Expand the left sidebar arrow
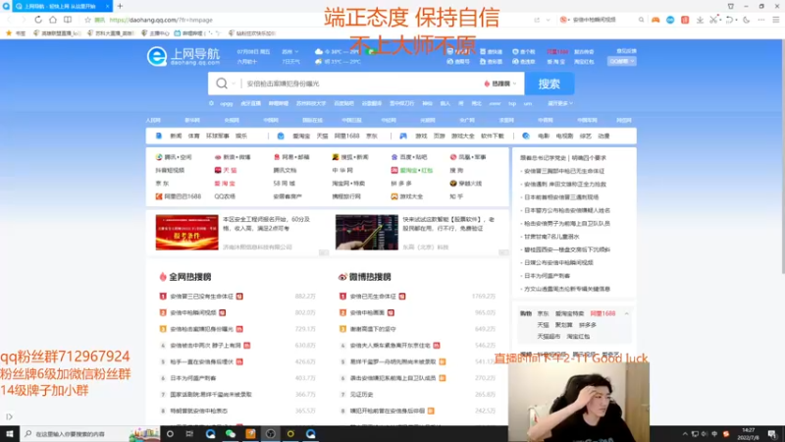Screen dimensions: 785x442 coord(9,416)
